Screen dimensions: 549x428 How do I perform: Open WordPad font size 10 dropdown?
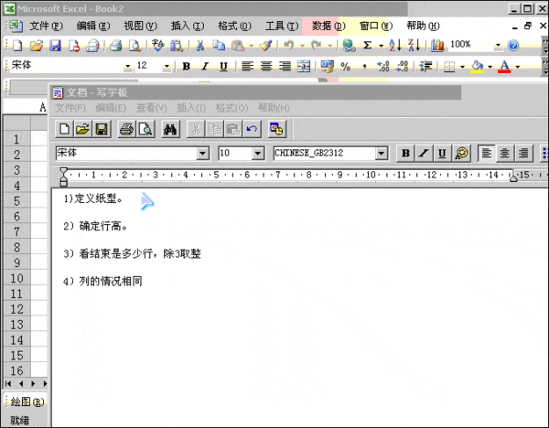coord(258,153)
